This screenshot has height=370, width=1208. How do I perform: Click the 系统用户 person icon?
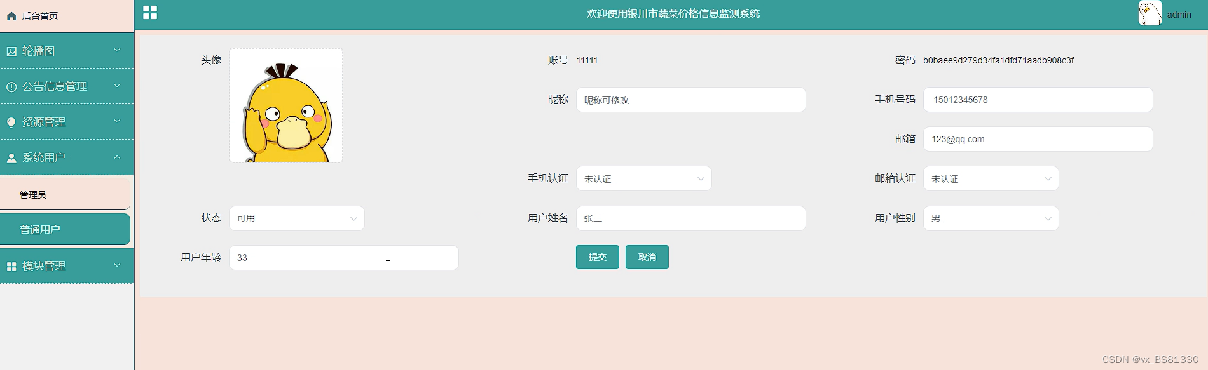(x=11, y=158)
